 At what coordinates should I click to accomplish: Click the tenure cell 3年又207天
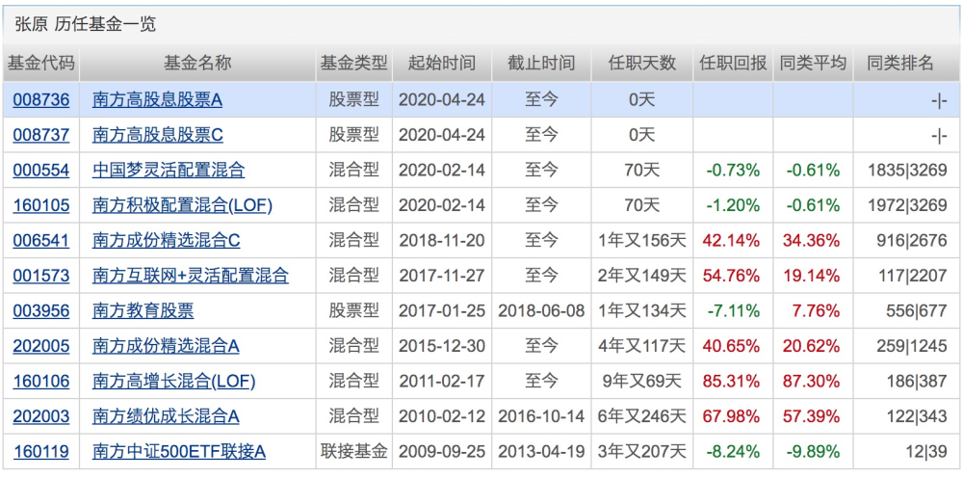[642, 452]
